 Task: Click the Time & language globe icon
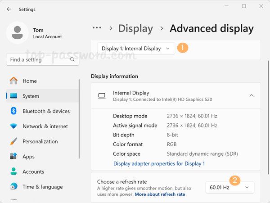pyautogui.click(x=13, y=187)
